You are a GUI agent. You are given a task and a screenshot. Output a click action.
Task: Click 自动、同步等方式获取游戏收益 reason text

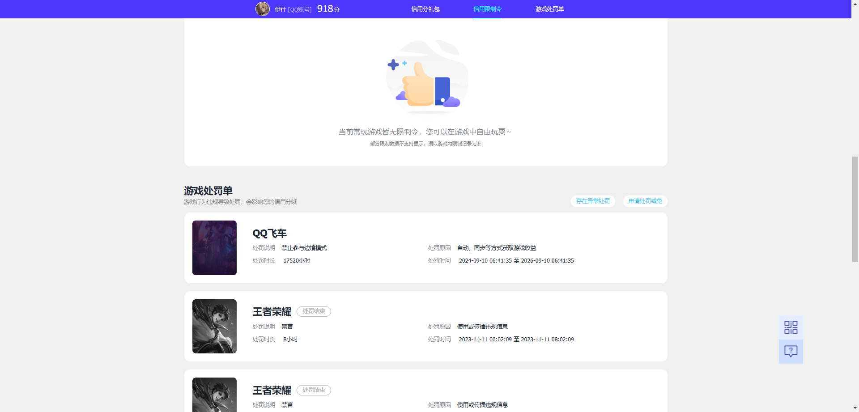pyautogui.click(x=497, y=248)
